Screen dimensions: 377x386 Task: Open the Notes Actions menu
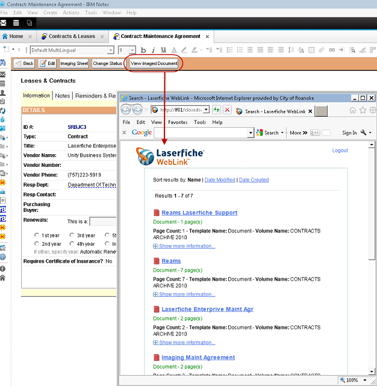(71, 13)
